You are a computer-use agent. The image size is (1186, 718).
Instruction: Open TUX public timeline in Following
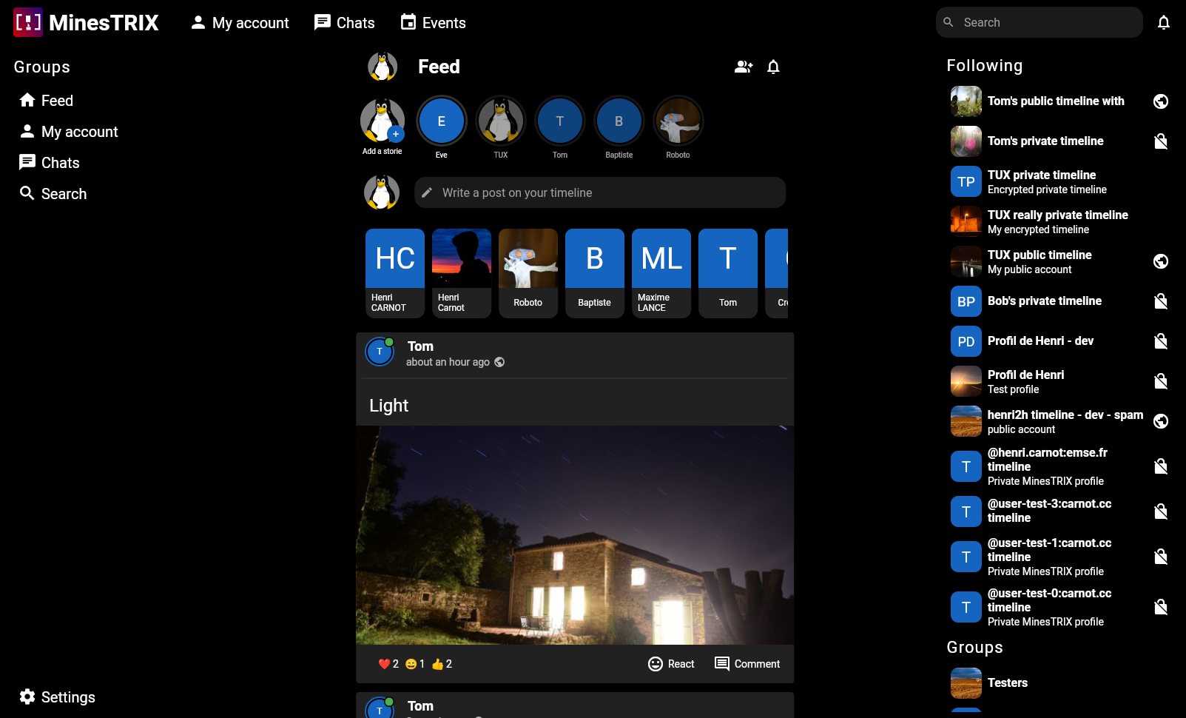click(1039, 261)
